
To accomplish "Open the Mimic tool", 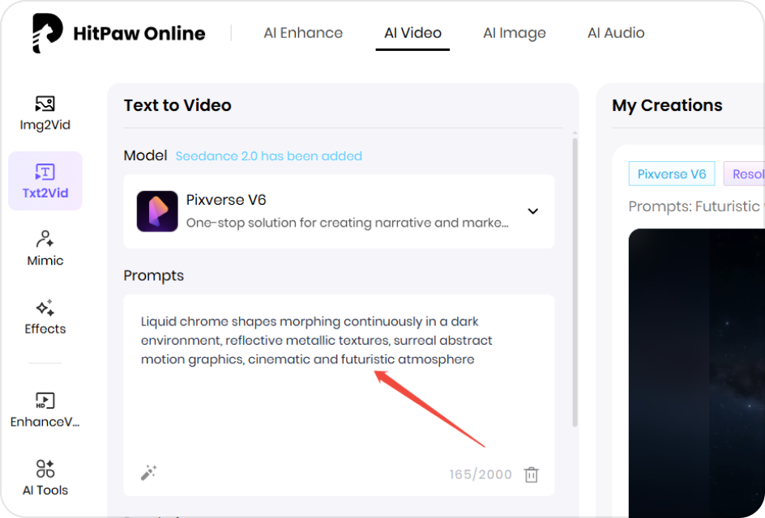I will point(45,248).
